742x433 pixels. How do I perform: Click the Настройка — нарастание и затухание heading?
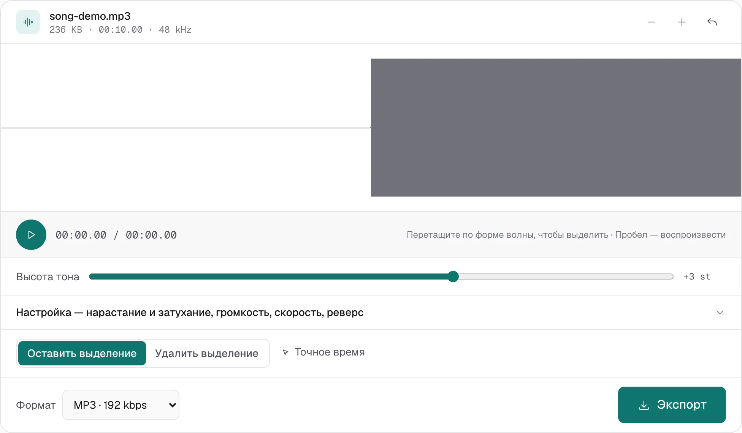190,312
